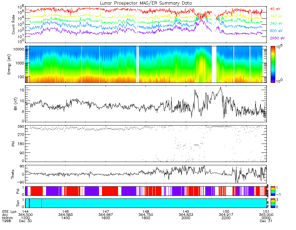Click the '1800' time tick label

click(x=146, y=218)
